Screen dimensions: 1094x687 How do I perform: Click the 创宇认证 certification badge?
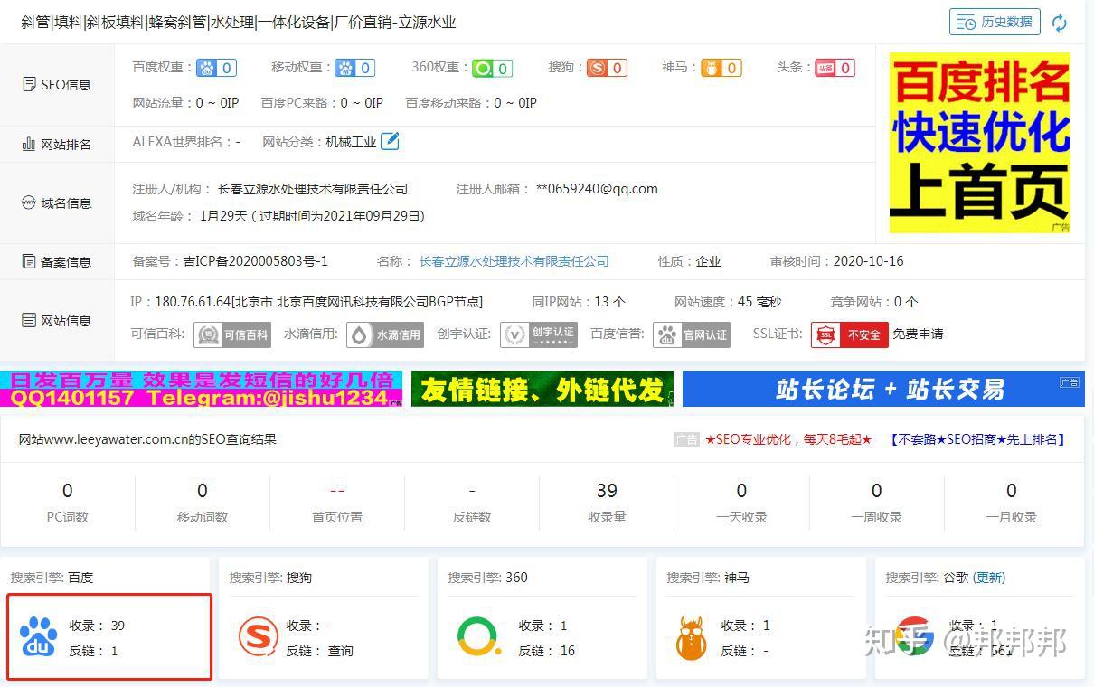click(539, 334)
